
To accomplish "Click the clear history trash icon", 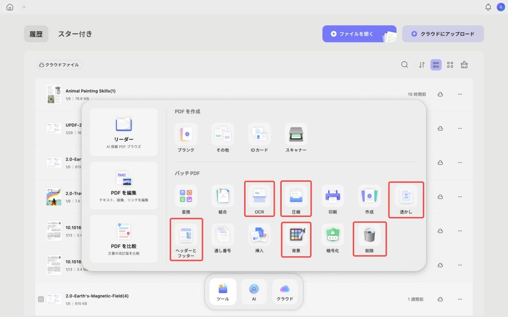I will 464,65.
